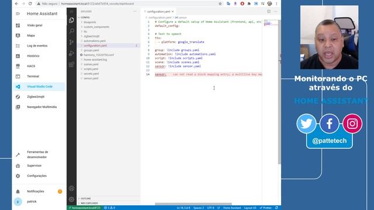Open Log de eventos in sidebar

tap(39, 45)
